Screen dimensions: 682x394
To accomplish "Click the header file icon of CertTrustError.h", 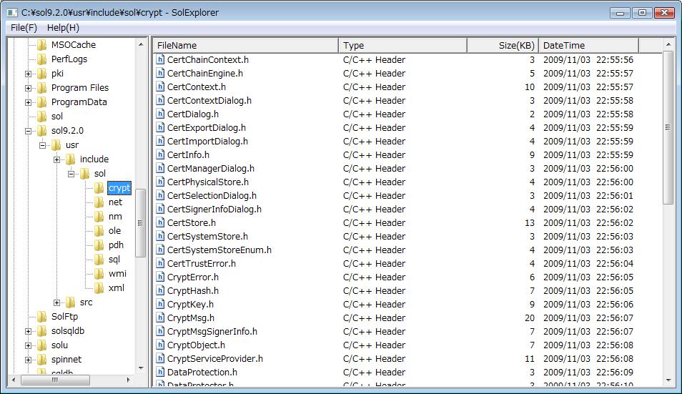I will tap(161, 264).
